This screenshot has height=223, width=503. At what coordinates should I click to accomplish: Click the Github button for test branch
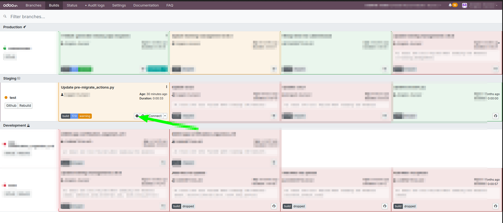coord(11,106)
